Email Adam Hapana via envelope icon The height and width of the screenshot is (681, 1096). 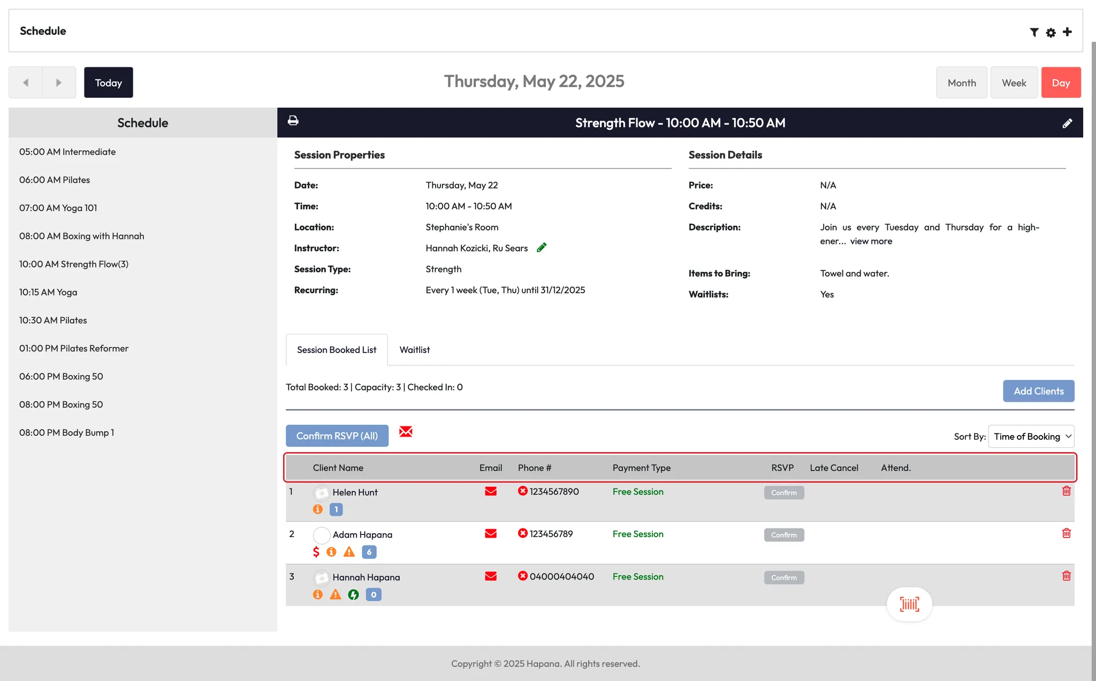click(490, 534)
